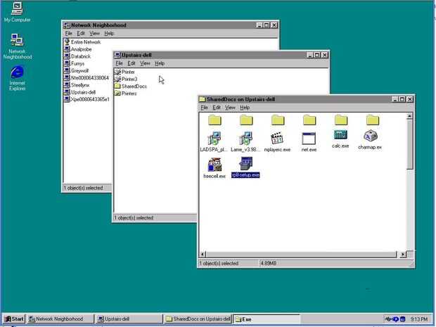Open View menu in Upstairs-dell window
The height and width of the screenshot is (327, 436).
[145, 63]
